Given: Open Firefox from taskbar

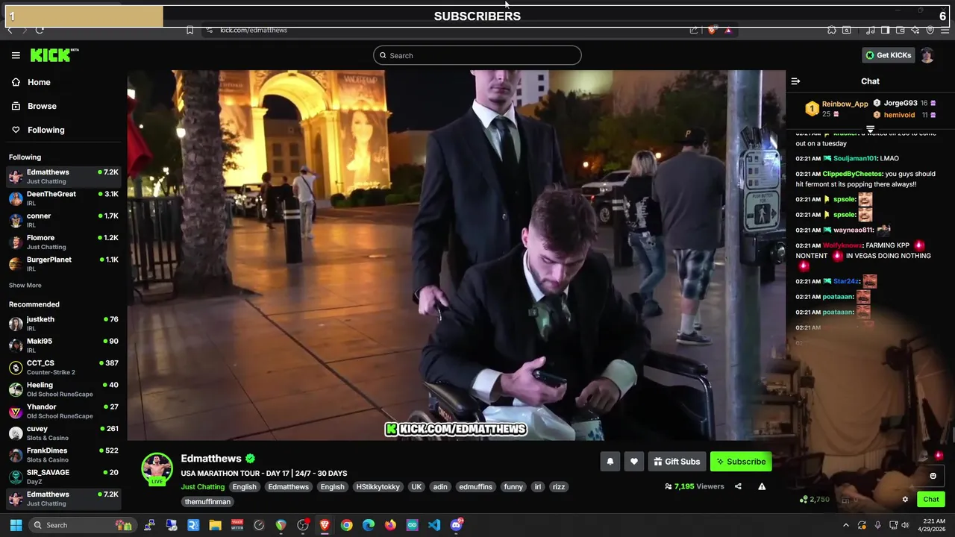Looking at the screenshot, I should (390, 525).
